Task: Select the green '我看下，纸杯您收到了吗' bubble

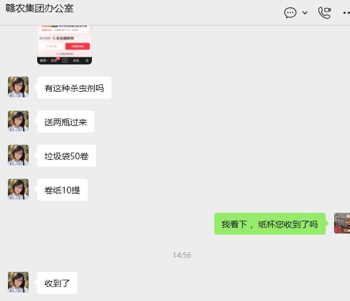Action: pos(270,224)
